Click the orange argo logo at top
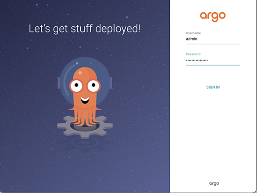 pyautogui.click(x=213, y=17)
